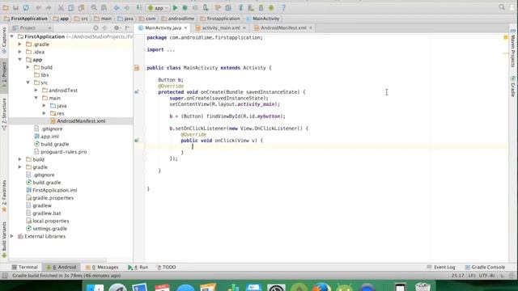
Task: Start debugging with the bug icon
Action: (x=185, y=7)
